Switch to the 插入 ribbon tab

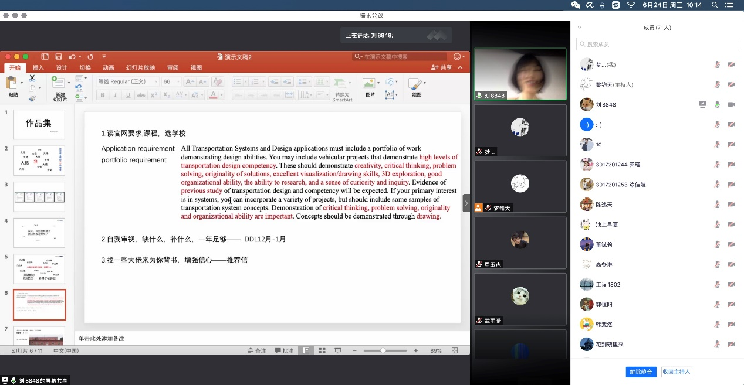coord(38,67)
